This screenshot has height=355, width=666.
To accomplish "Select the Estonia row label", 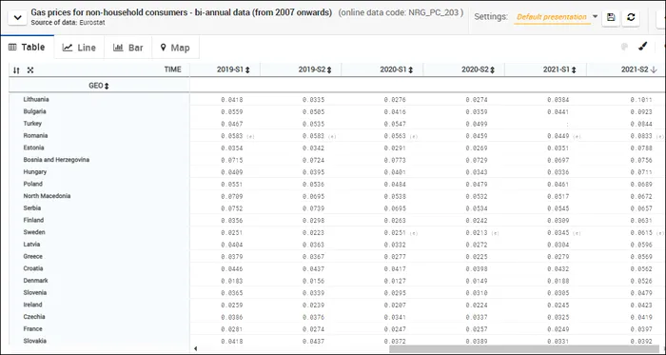I will [x=33, y=148].
